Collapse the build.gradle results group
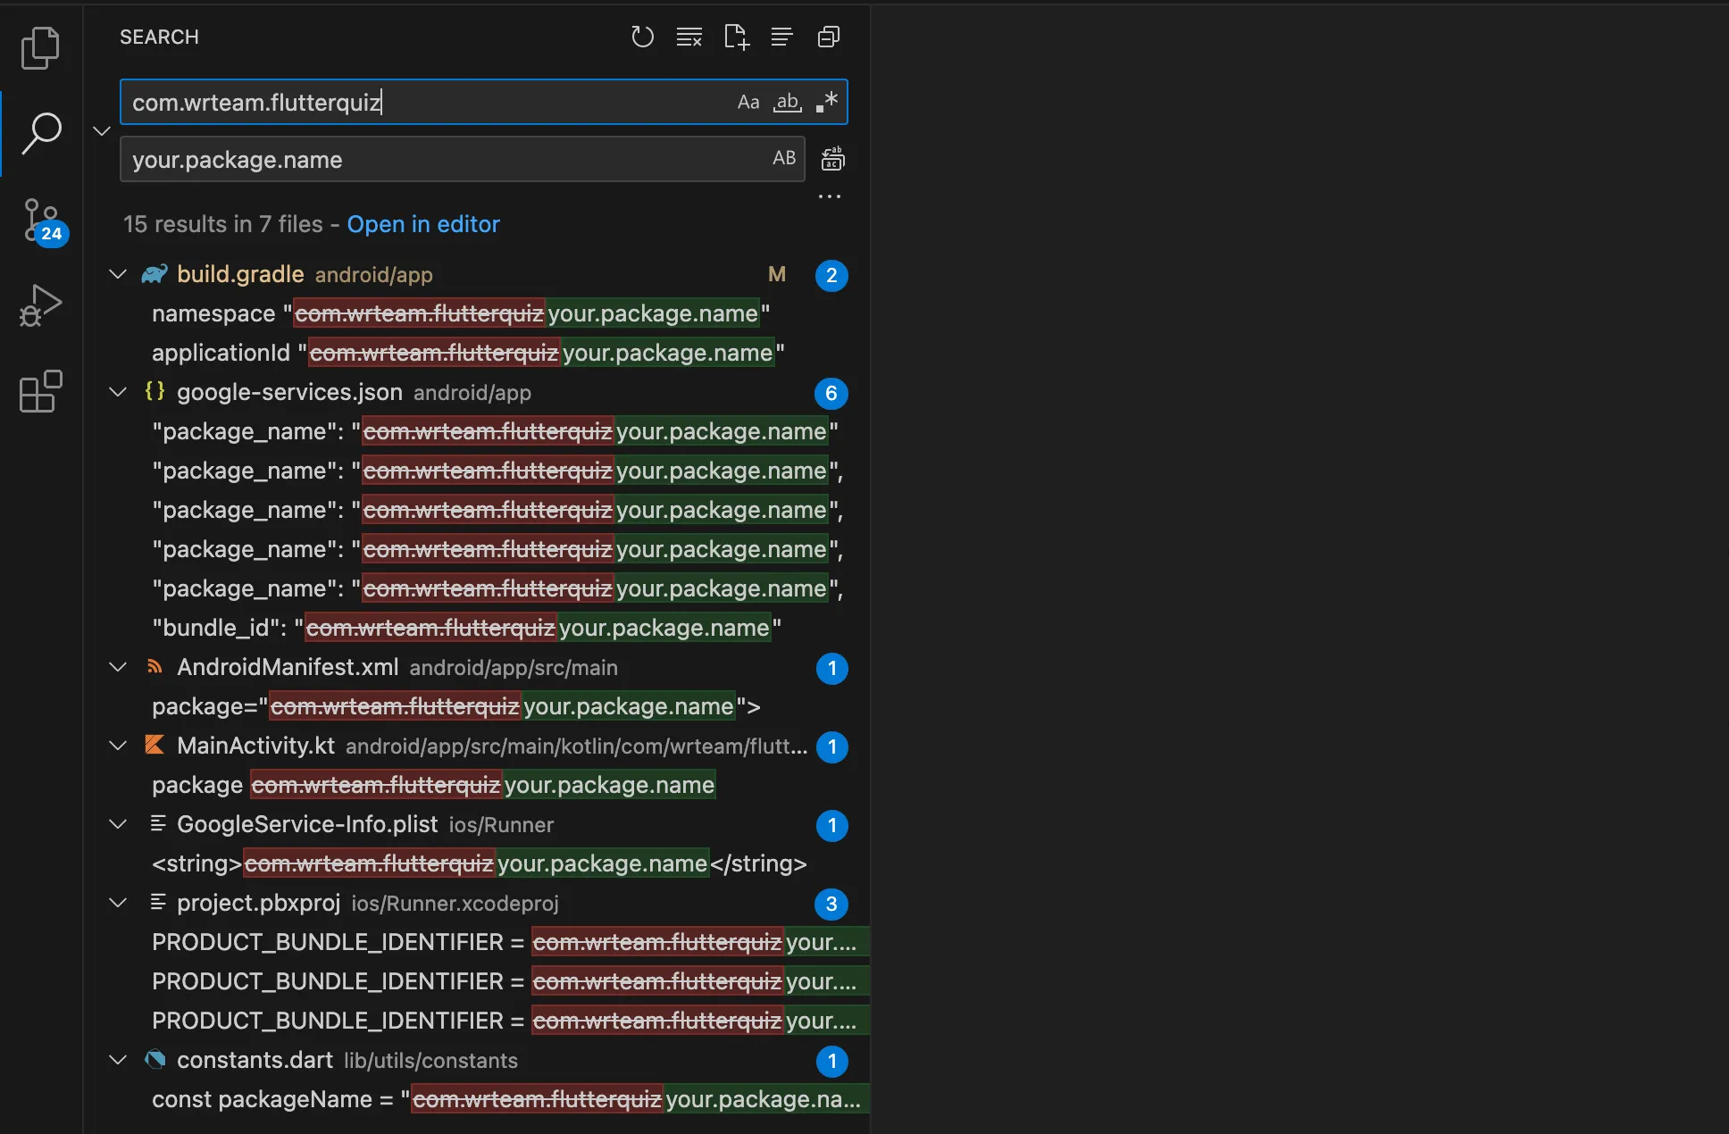This screenshot has width=1729, height=1134. click(118, 274)
